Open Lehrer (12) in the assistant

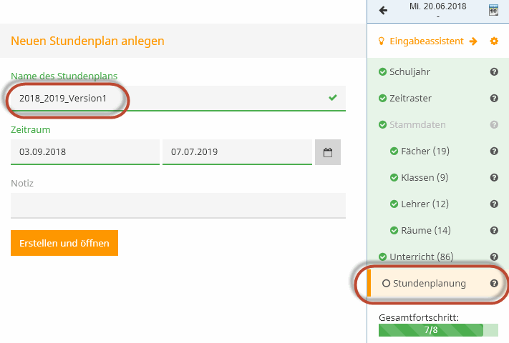click(425, 204)
